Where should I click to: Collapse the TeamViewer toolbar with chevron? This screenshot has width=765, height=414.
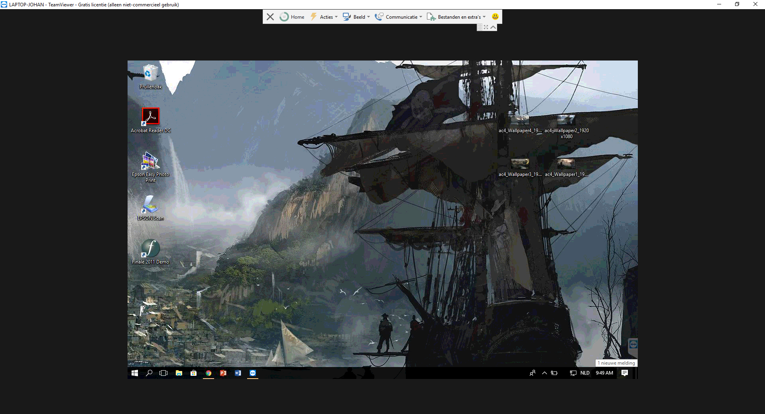493,27
